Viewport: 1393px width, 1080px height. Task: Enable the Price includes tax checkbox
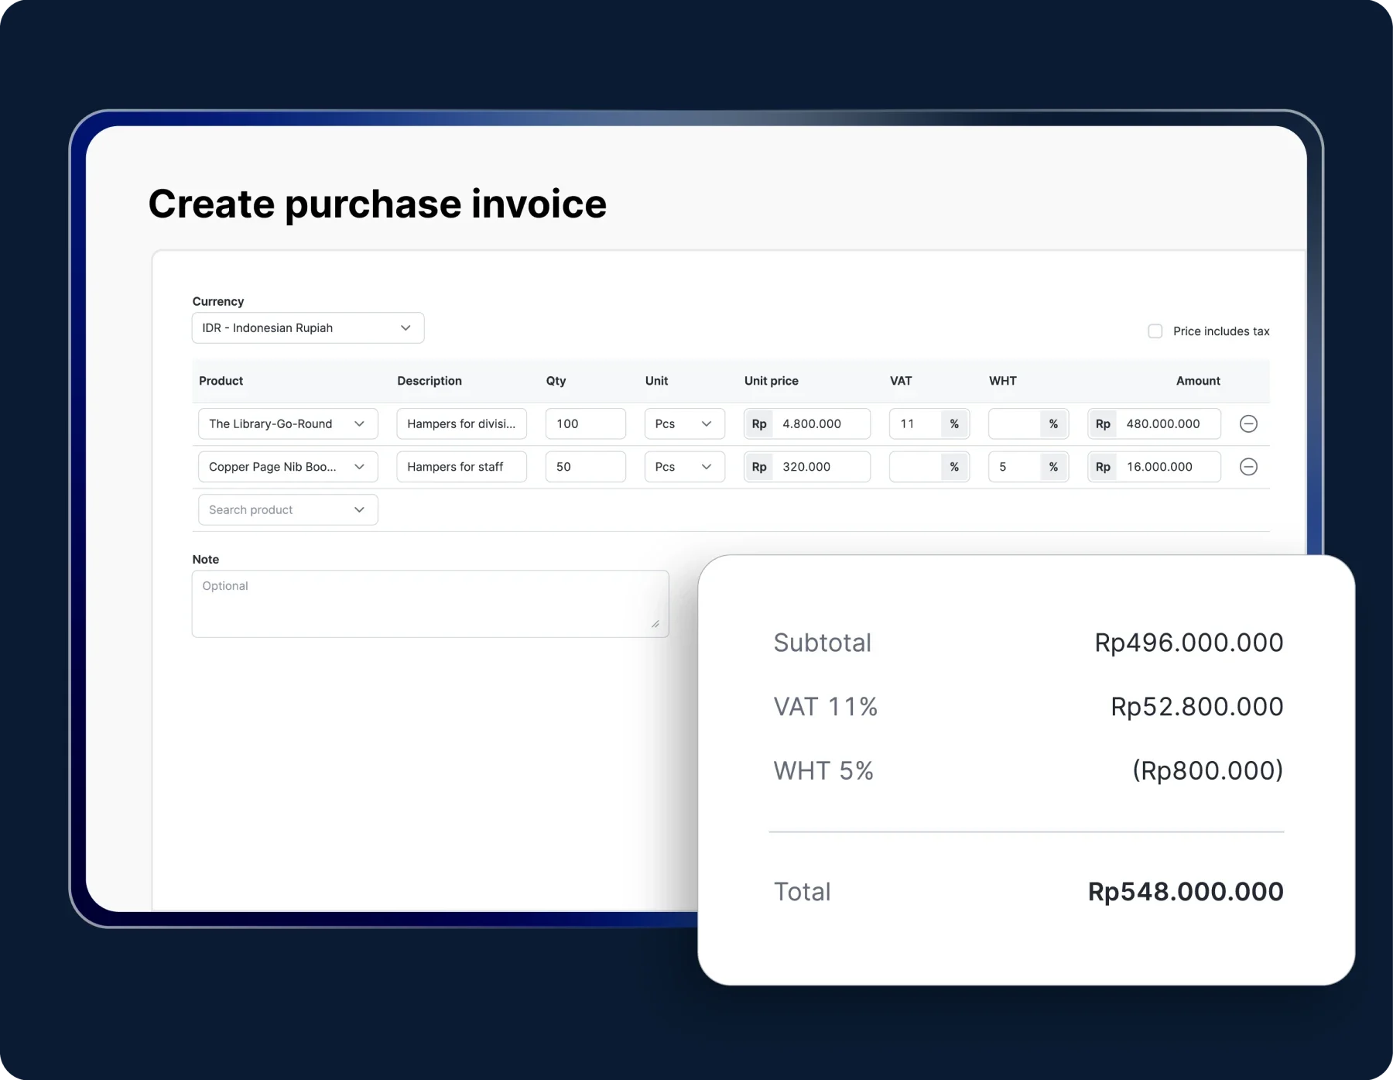pos(1155,331)
